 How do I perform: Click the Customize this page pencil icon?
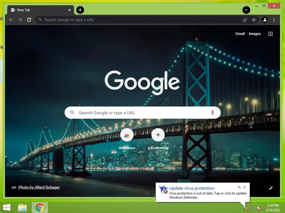[271, 188]
